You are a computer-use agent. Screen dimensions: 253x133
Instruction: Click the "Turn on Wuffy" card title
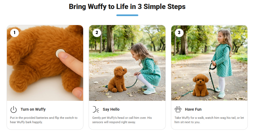(33, 109)
